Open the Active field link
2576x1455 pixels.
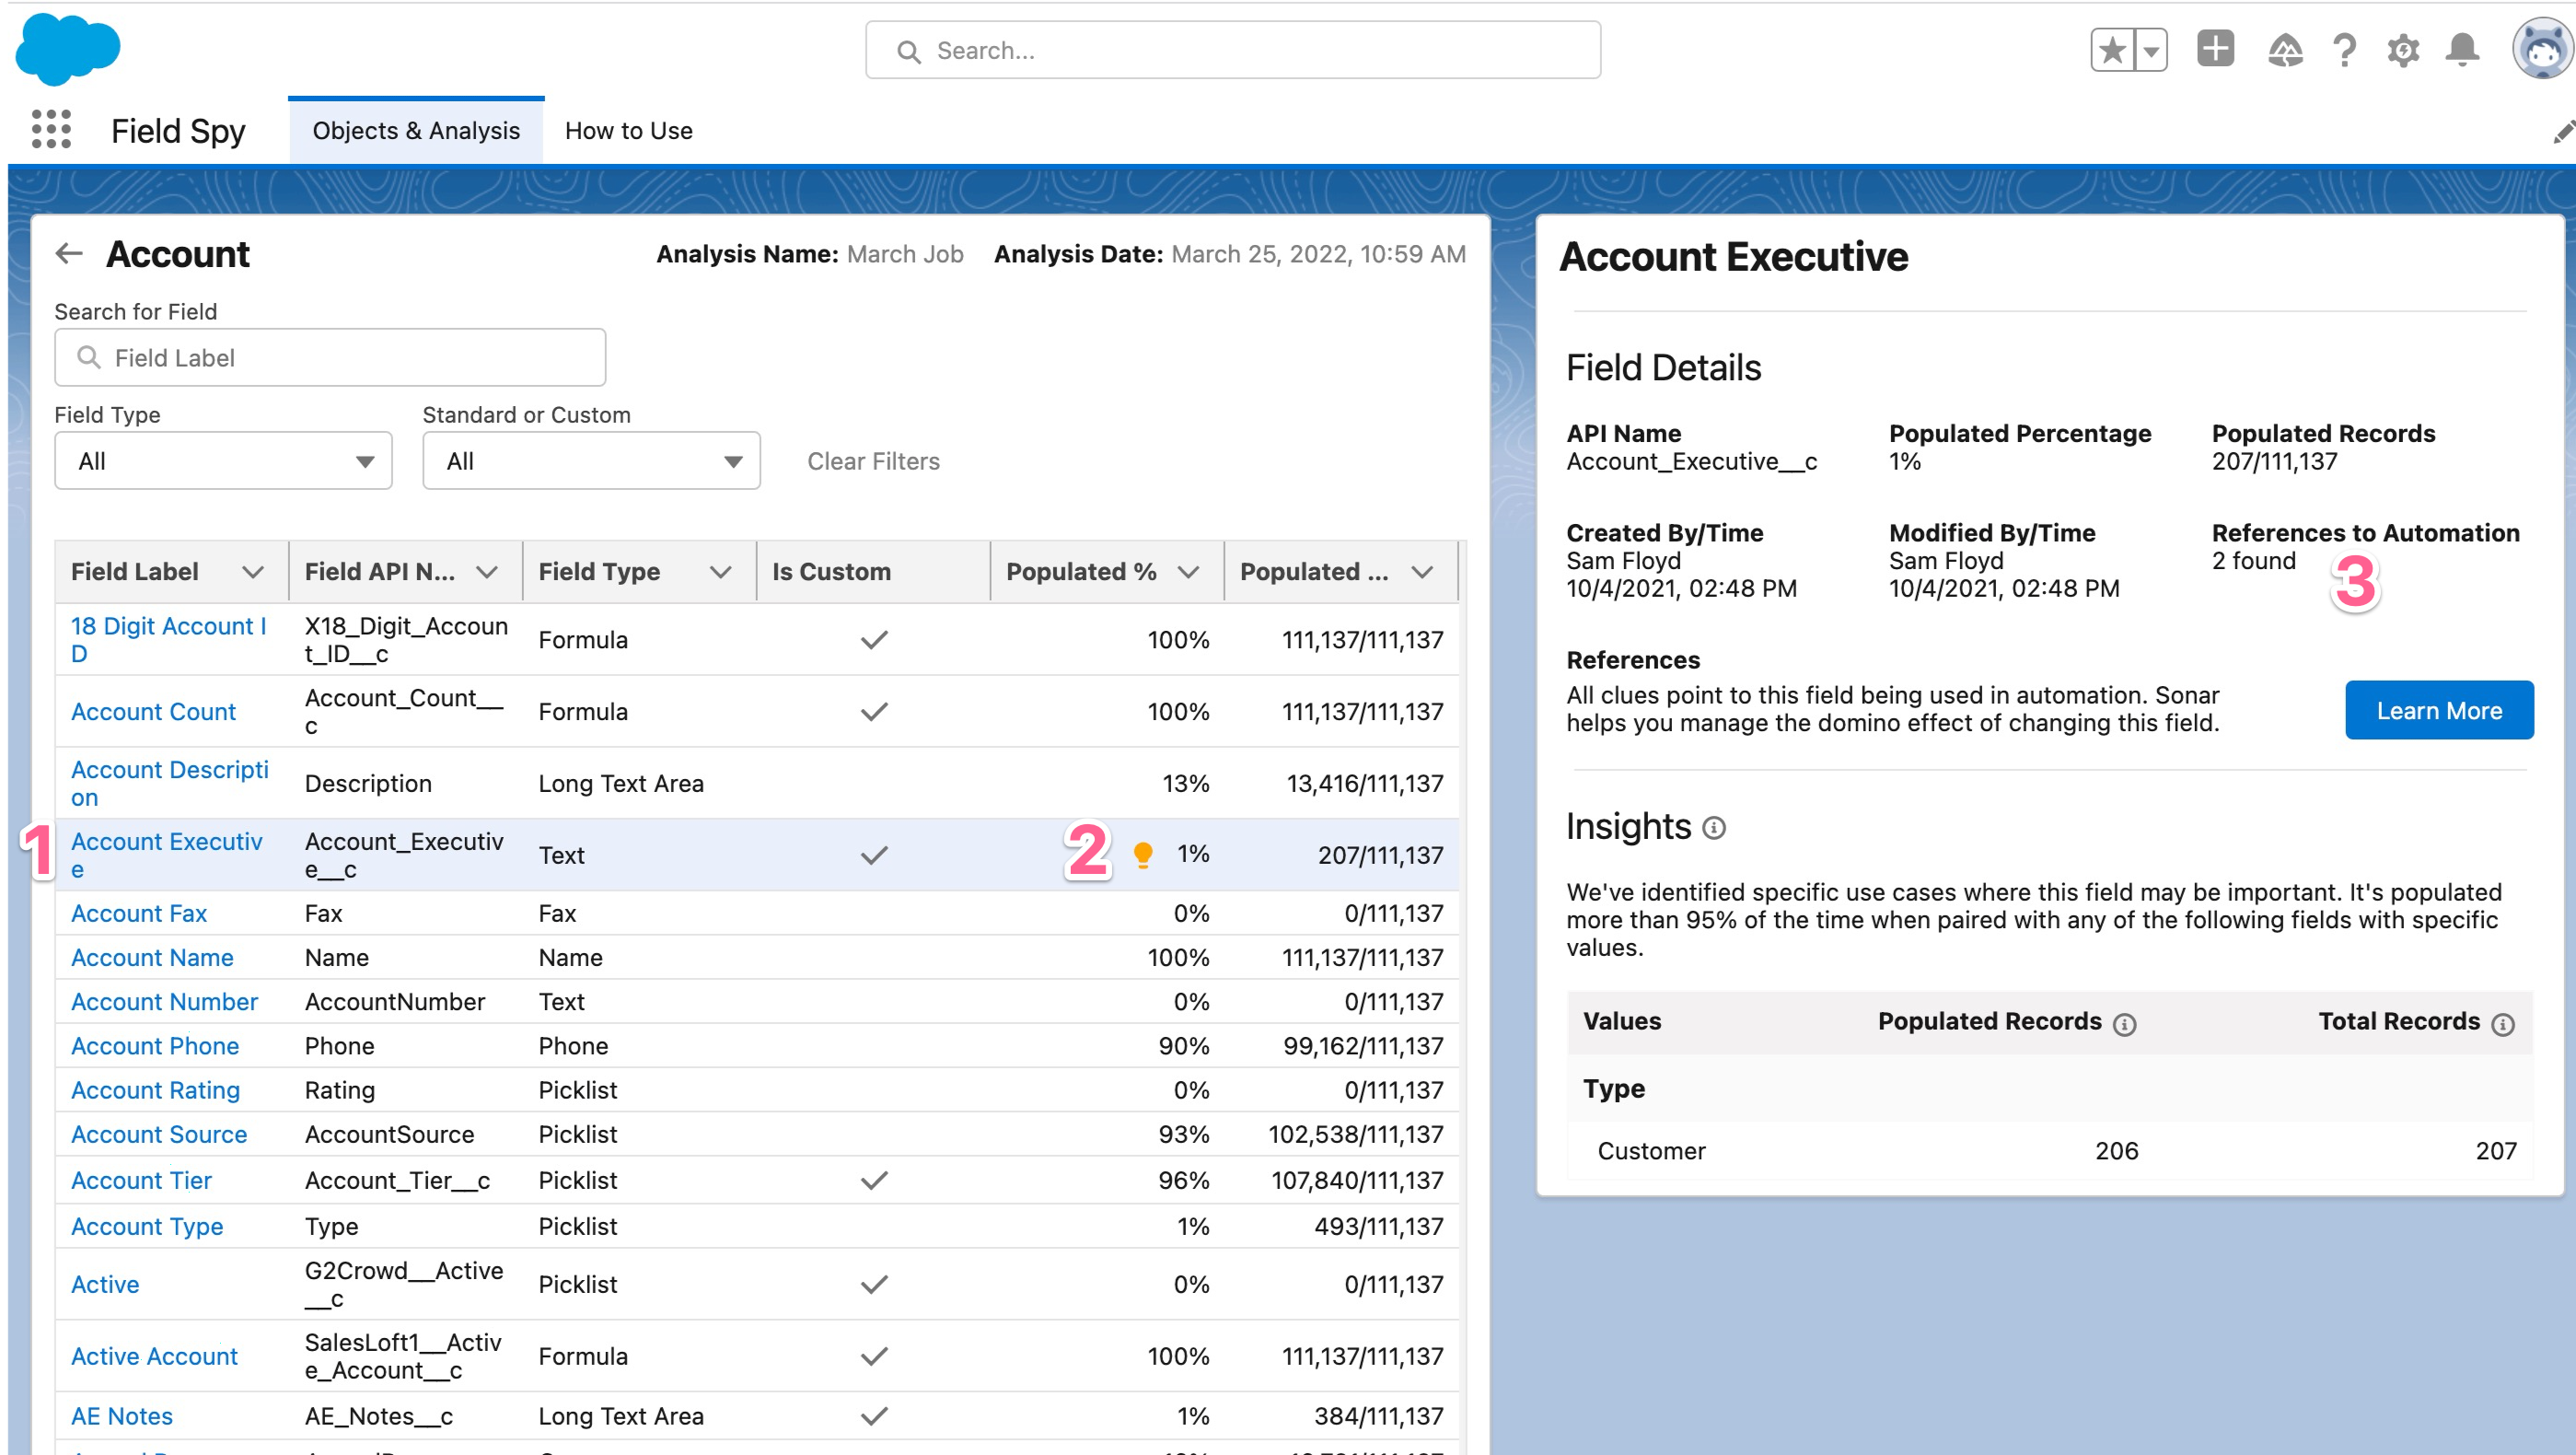[x=105, y=1285]
